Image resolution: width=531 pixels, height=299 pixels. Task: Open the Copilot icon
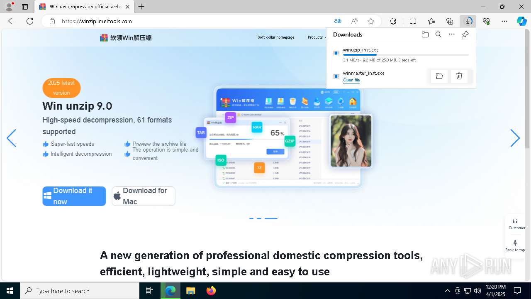point(521,21)
